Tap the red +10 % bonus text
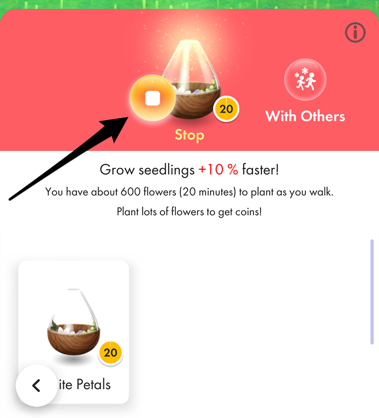Screen dimensions: 379x418 tap(218, 169)
